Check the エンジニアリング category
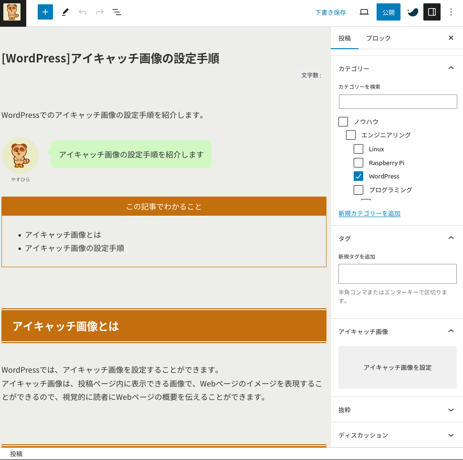Screen dimensions: 463x460 [x=351, y=135]
